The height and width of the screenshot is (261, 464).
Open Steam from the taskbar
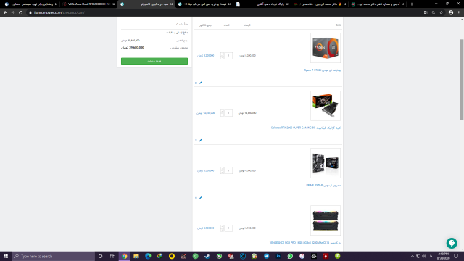pyautogui.click(x=207, y=256)
